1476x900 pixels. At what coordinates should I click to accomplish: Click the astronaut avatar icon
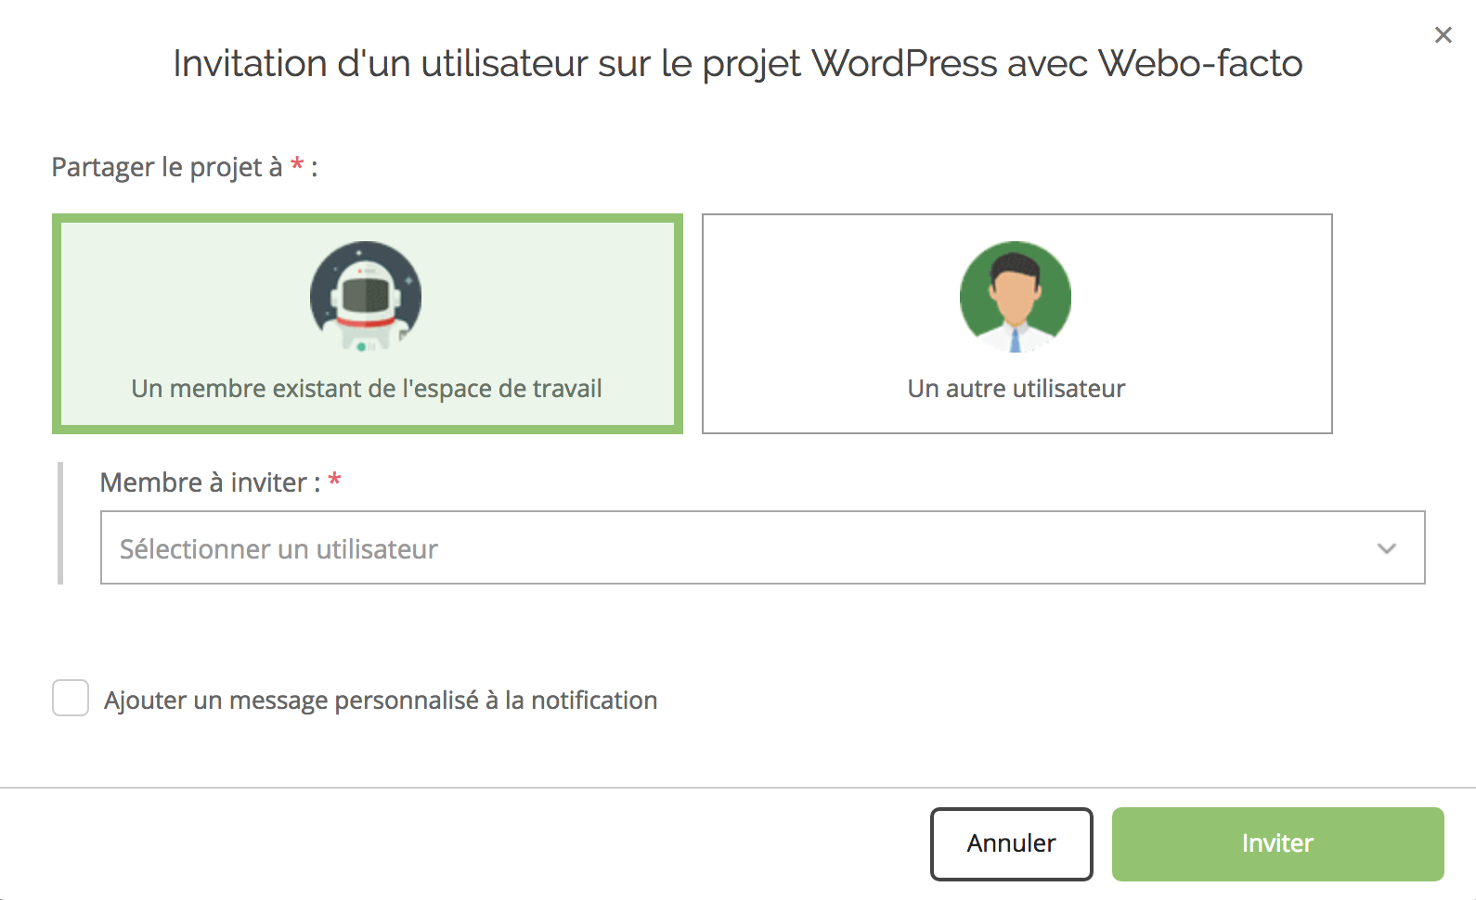(x=366, y=297)
